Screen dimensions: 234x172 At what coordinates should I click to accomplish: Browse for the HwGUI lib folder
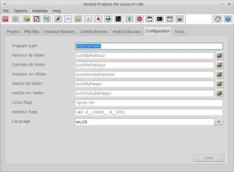tap(220, 84)
